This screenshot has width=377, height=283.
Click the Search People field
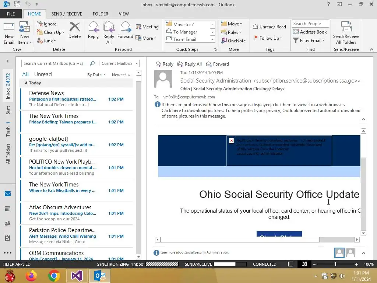point(310,24)
